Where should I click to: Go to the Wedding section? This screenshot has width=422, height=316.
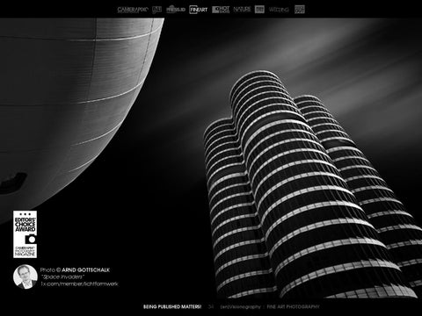[279, 10]
